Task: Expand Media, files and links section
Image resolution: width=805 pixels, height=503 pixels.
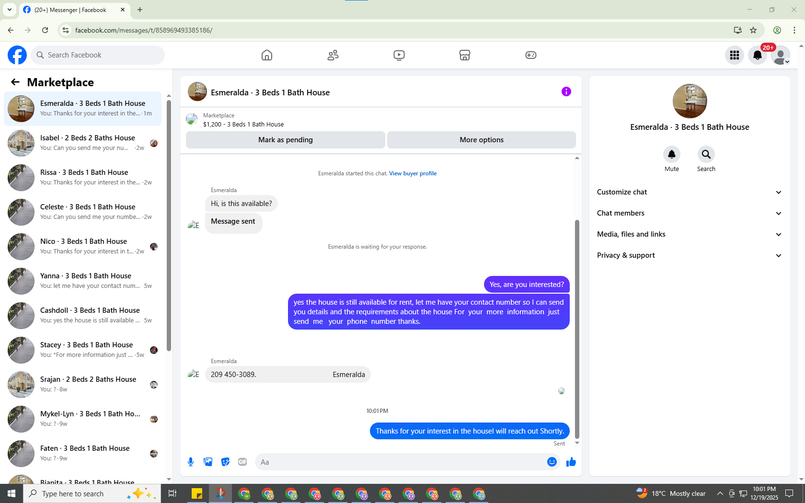Action: click(690, 234)
